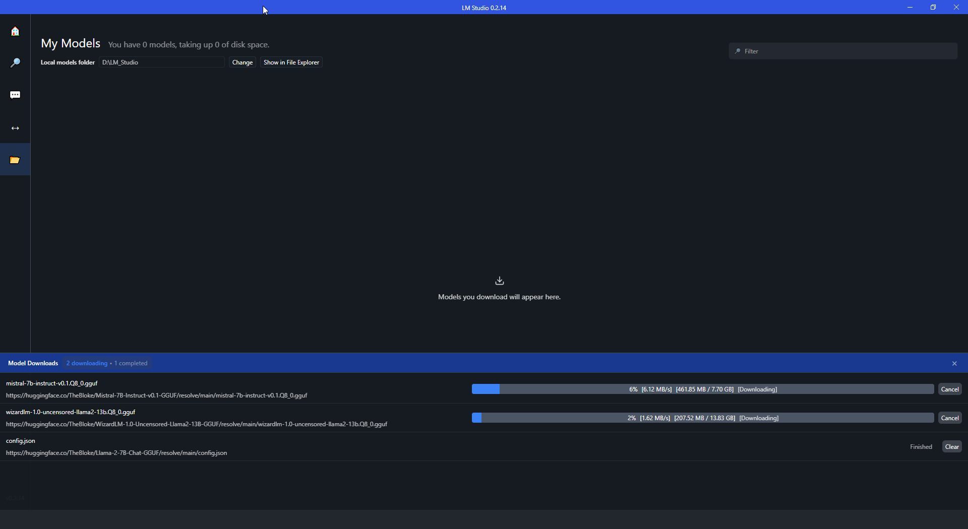The width and height of the screenshot is (968, 529).
Task: Close the Model Downloads panel
Action: click(954, 363)
